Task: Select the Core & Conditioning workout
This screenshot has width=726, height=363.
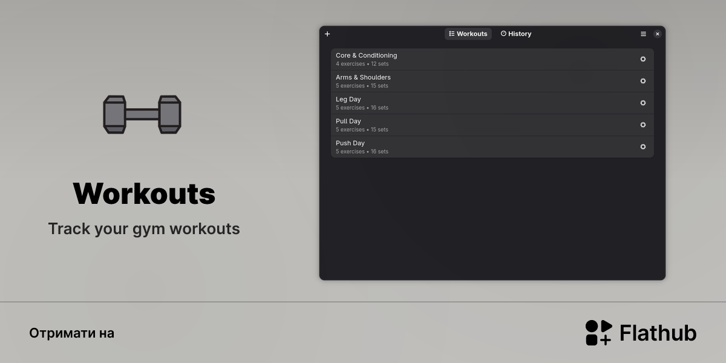Action: coord(492,59)
